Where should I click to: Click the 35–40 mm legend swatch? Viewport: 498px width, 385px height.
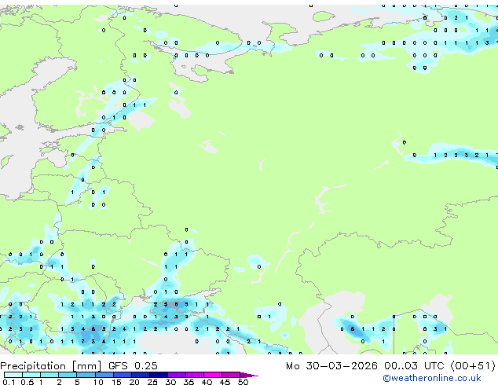(x=195, y=375)
